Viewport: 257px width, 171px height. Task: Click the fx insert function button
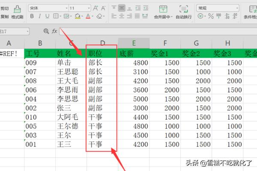54,31
